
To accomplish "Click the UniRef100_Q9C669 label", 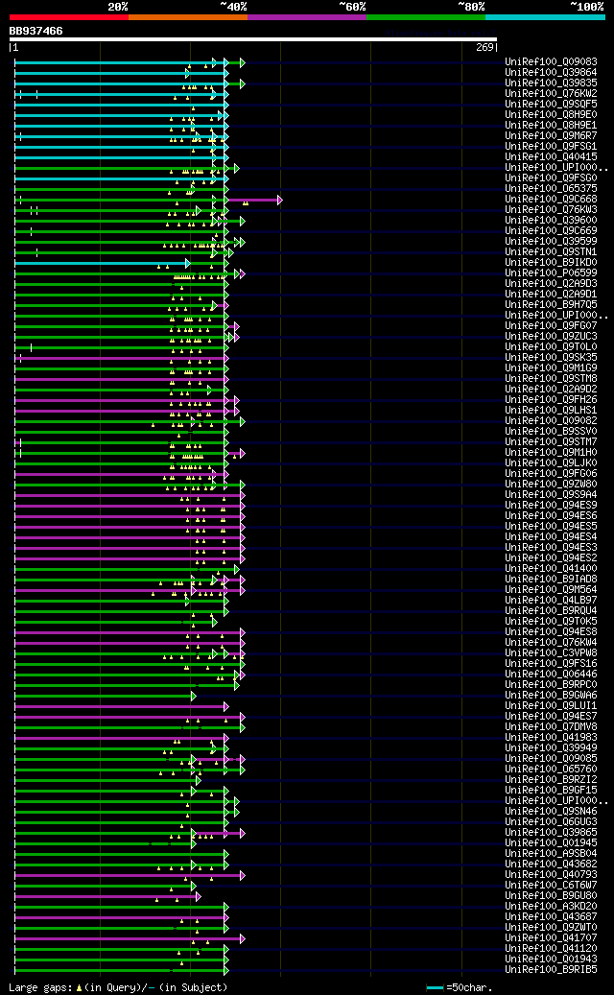I will click(551, 231).
